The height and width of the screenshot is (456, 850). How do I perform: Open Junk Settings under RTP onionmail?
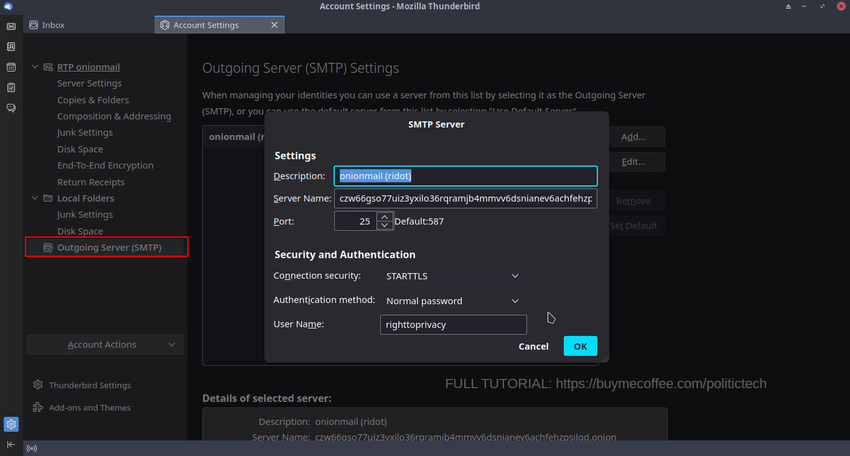point(85,133)
